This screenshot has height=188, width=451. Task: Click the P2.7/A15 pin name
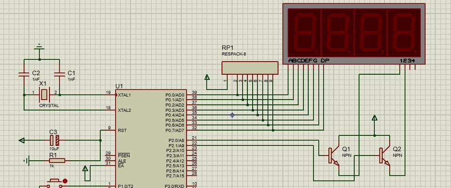175,176
